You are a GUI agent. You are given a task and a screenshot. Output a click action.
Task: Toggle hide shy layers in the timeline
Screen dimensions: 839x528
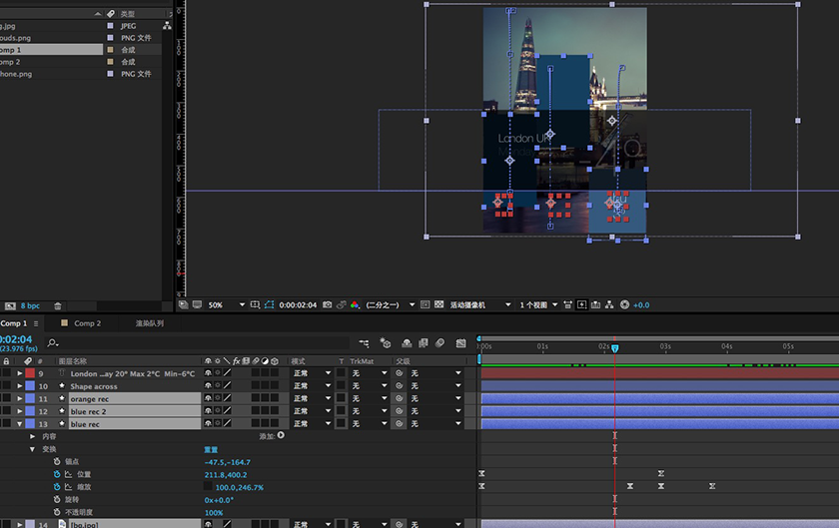click(407, 343)
